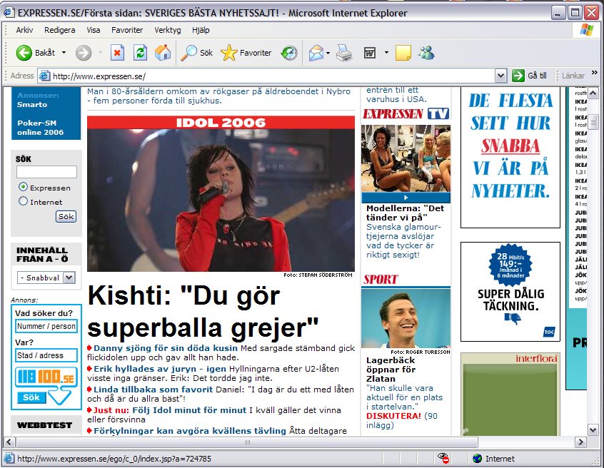604x468 pixels.
Task: Open the Edit with Word dropdown arrow
Action: coord(386,53)
